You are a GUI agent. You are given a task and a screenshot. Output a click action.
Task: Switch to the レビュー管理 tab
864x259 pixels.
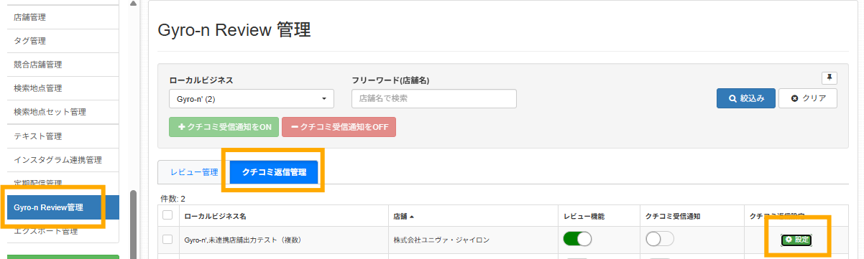[194, 172]
